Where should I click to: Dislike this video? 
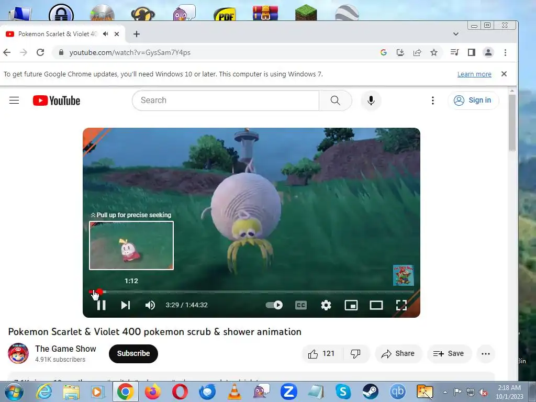(x=355, y=353)
